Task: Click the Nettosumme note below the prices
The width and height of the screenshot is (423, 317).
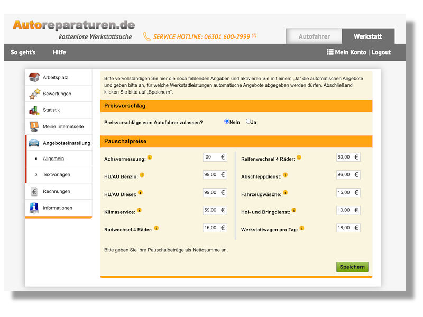Action: 166,250
